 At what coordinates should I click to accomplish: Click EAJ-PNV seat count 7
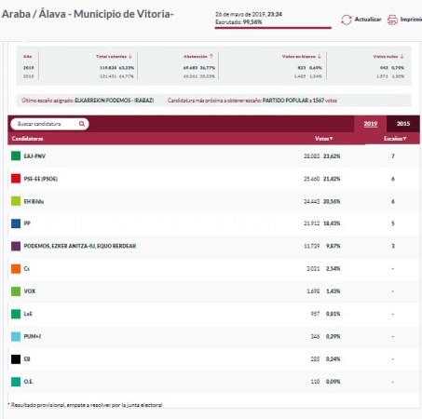(x=393, y=156)
